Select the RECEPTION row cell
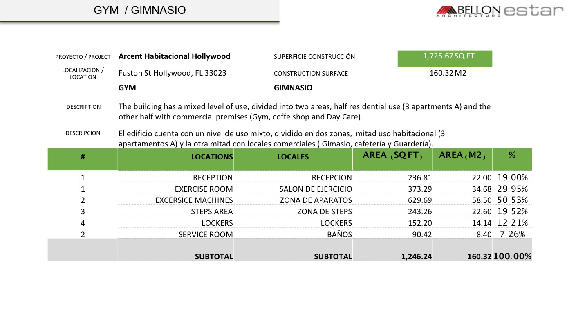The image size is (567, 319). 213,178
